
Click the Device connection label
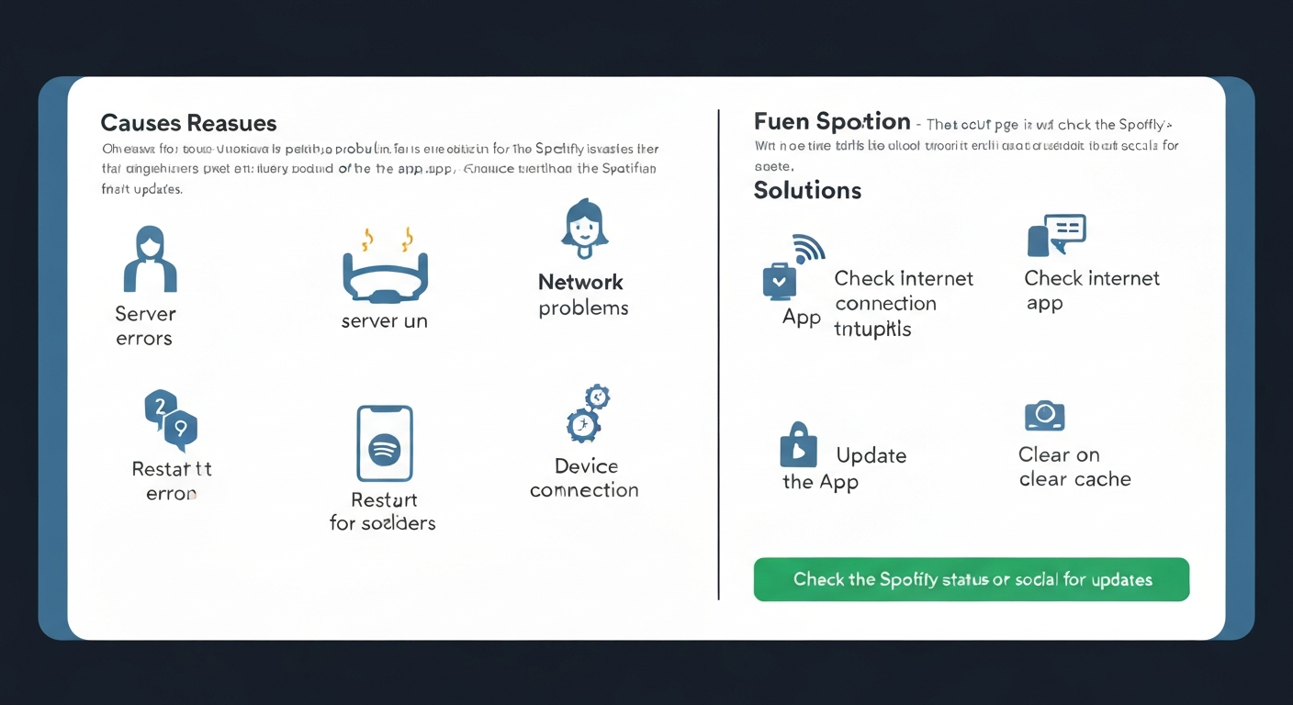[x=585, y=478]
